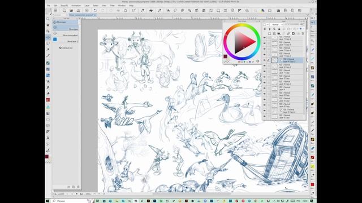This screenshot has height=203, width=362.
Task: Open the Window menu
Action: point(122,6)
